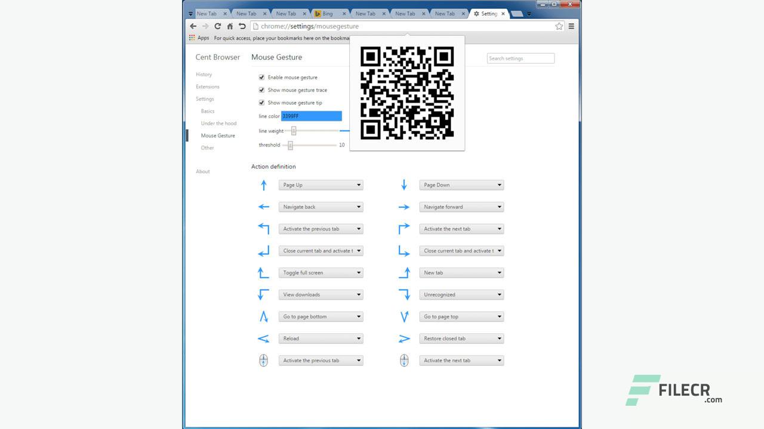
Task: Open Basics settings section
Action: (x=208, y=111)
